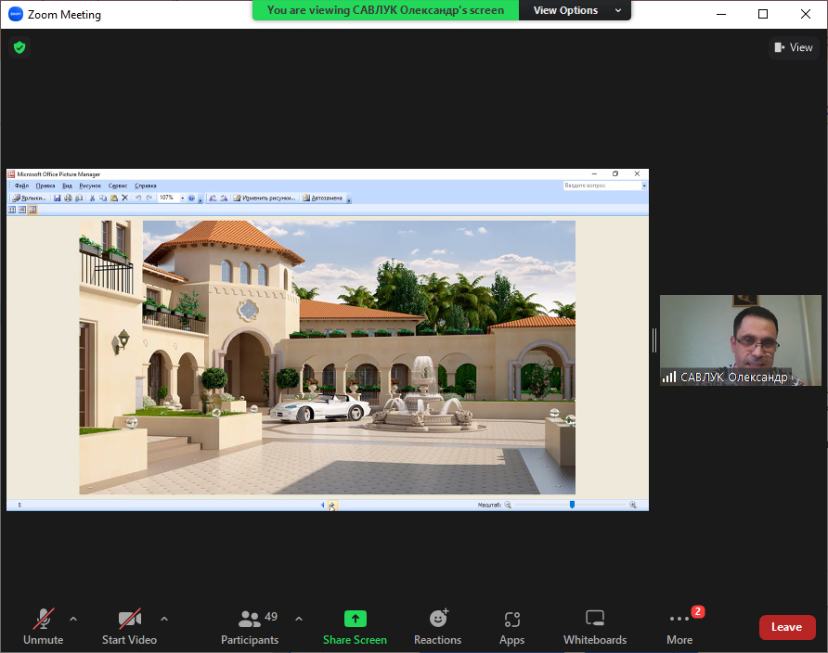Click the presenter's video thumbnail
The image size is (828, 653).
pos(740,339)
